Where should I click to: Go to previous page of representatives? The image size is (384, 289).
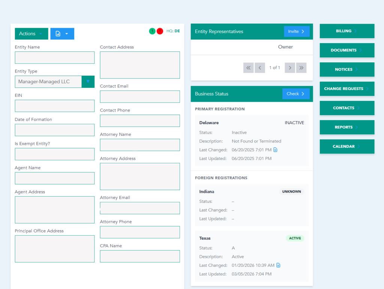[260, 68]
